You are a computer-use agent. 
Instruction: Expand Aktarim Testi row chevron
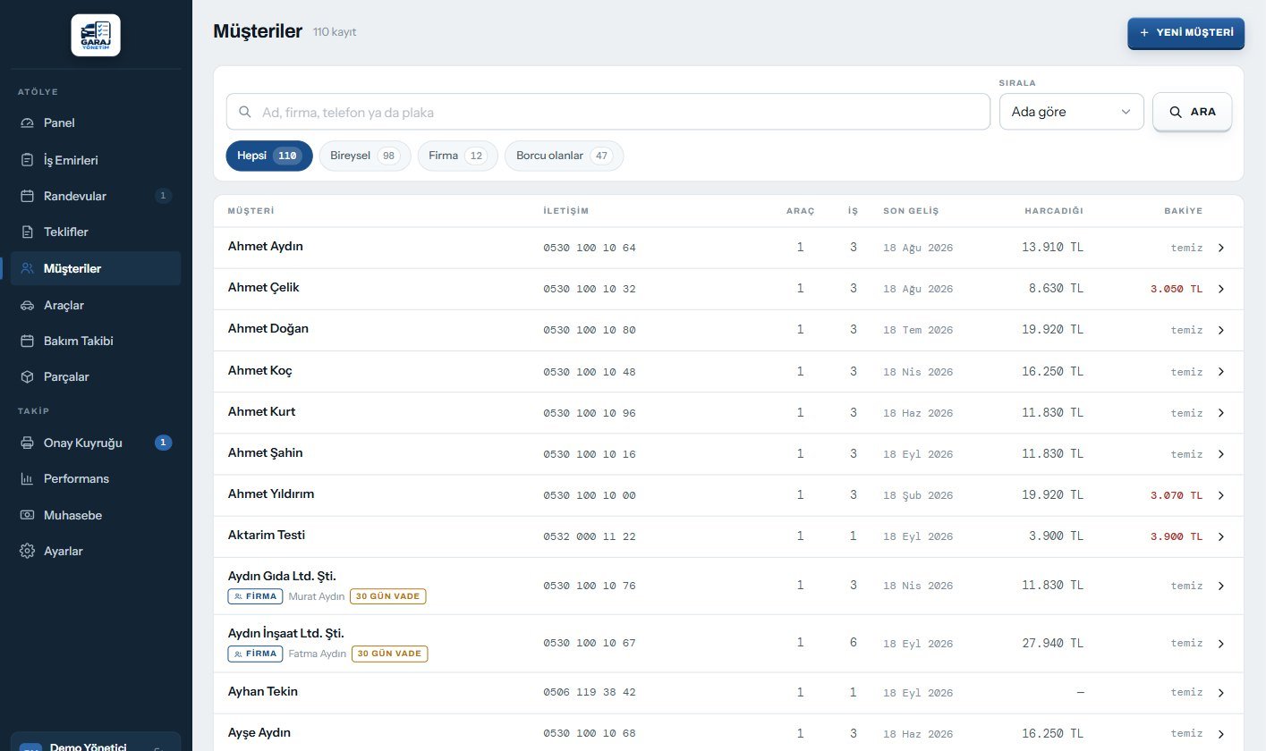(x=1221, y=536)
